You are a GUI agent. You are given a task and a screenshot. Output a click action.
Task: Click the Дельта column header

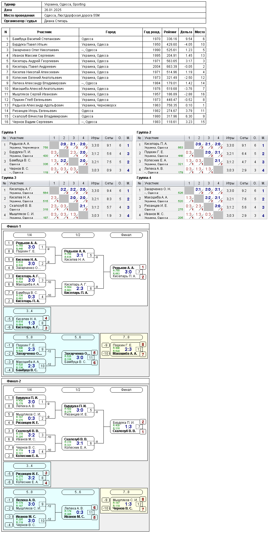(x=186, y=32)
